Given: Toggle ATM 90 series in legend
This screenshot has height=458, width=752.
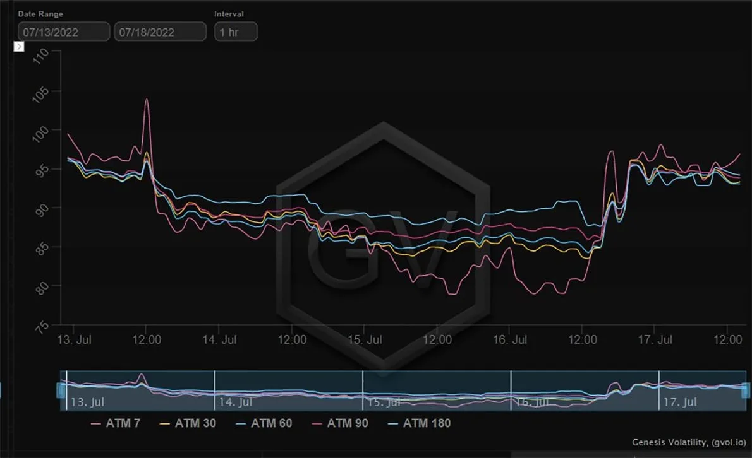Looking at the screenshot, I should (x=340, y=423).
